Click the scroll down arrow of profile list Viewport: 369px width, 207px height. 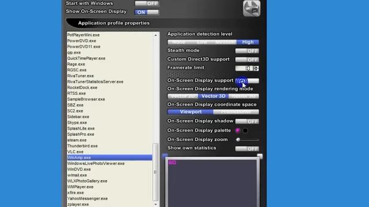click(x=156, y=205)
